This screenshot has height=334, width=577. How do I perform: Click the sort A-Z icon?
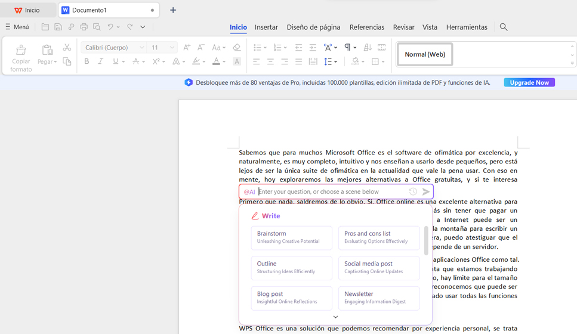(x=367, y=47)
